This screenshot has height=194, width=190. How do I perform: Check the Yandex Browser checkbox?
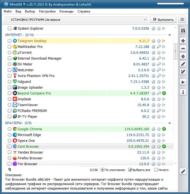[9, 152]
